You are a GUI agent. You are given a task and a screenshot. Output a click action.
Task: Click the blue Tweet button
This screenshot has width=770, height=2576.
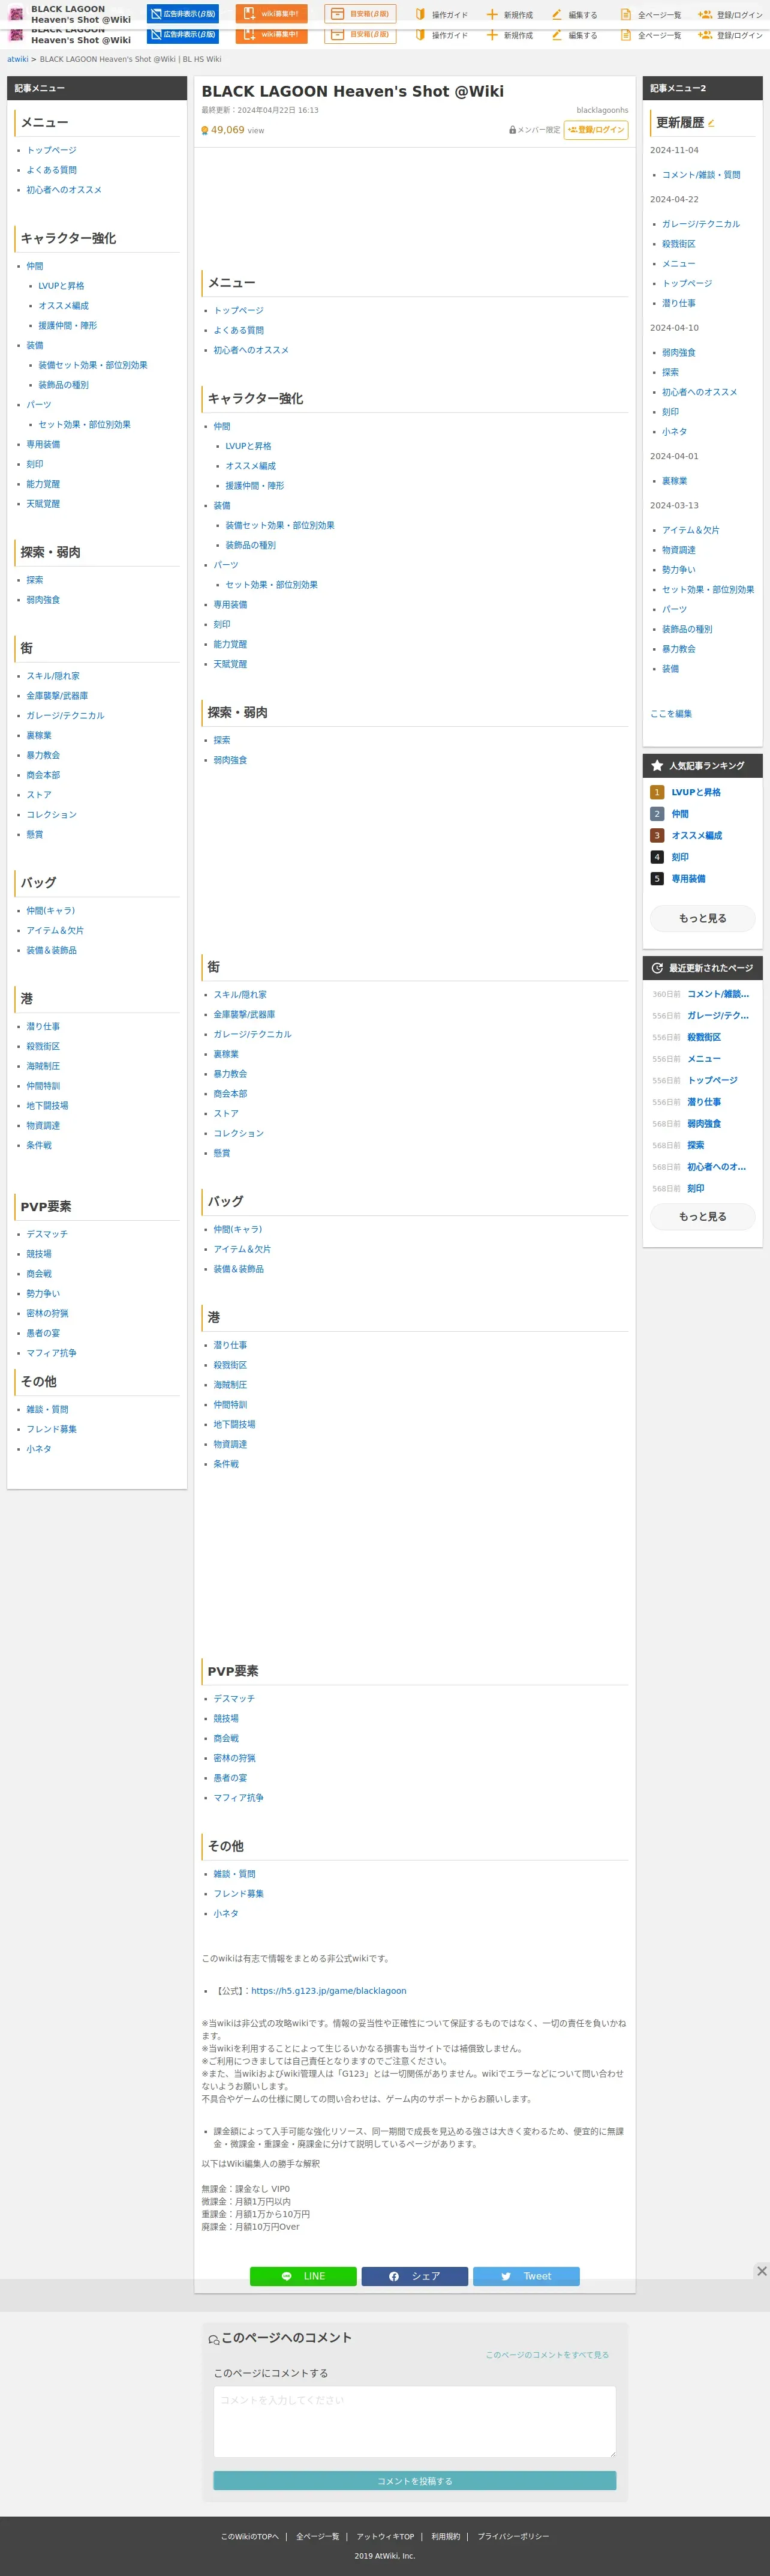pyautogui.click(x=527, y=2276)
